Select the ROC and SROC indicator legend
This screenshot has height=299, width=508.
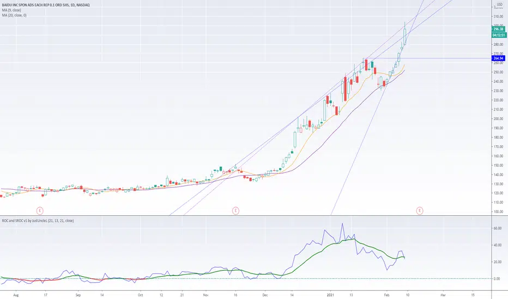click(38, 221)
